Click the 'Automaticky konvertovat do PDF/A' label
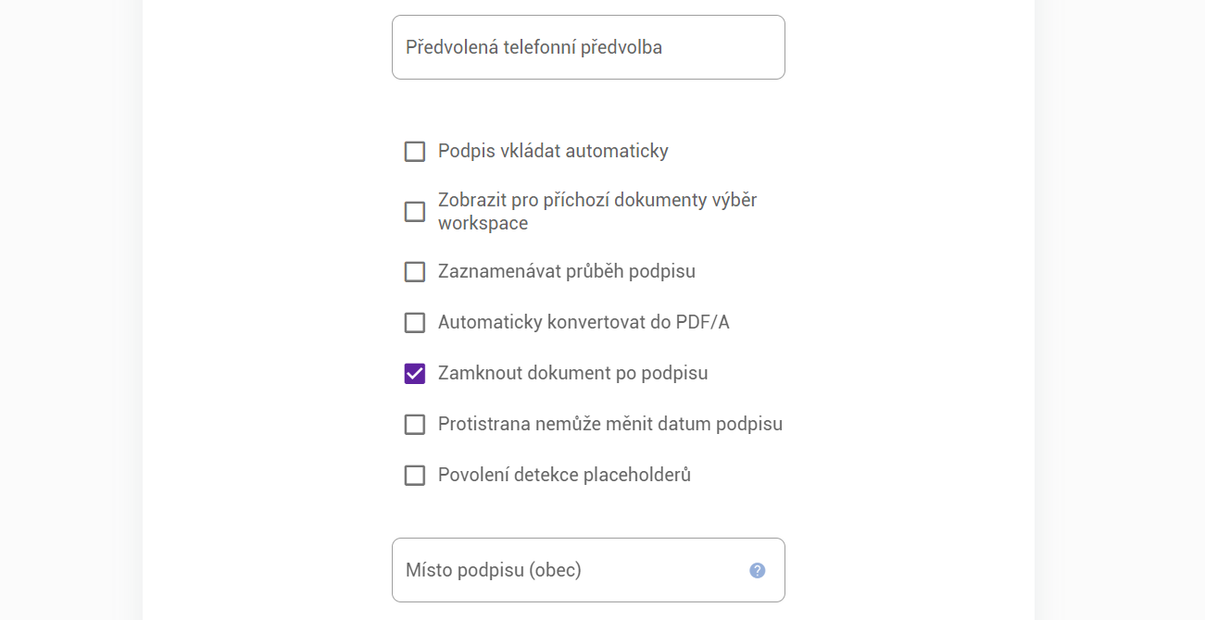The image size is (1205, 620). [584, 322]
